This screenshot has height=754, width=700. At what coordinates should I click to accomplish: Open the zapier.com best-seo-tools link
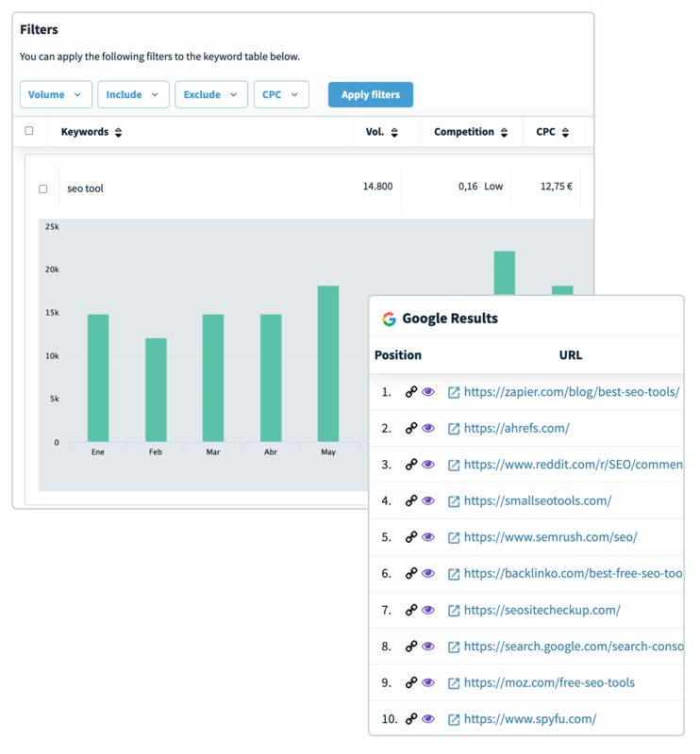click(x=572, y=392)
